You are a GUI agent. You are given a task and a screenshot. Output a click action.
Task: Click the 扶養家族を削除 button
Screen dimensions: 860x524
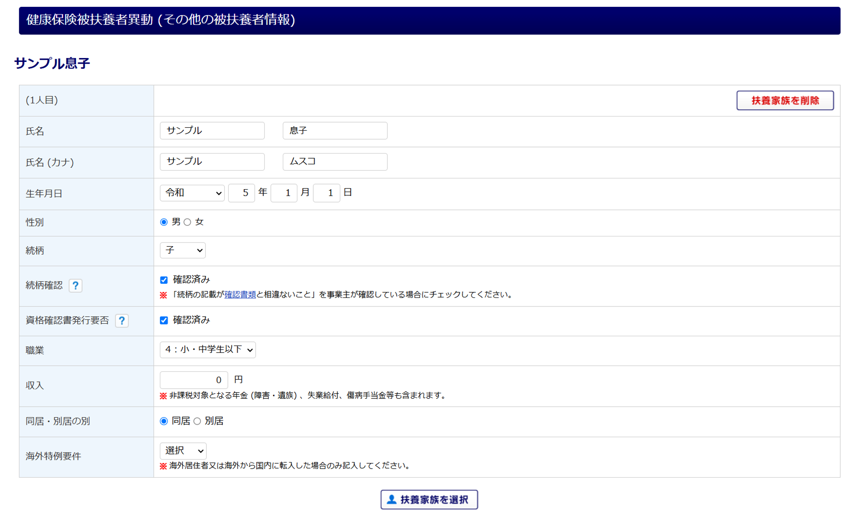pos(785,101)
